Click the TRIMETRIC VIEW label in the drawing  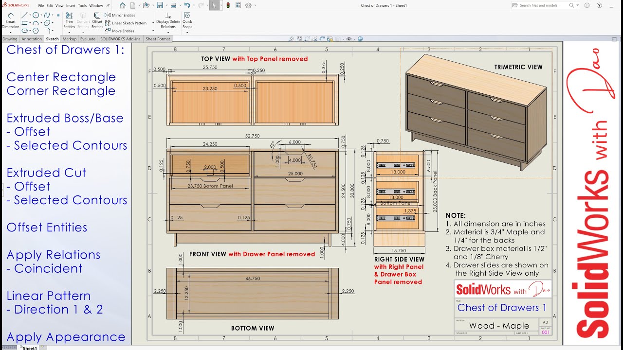tap(518, 67)
